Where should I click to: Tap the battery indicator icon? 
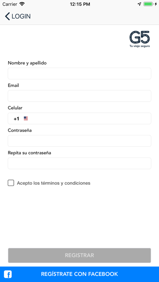point(148,4)
